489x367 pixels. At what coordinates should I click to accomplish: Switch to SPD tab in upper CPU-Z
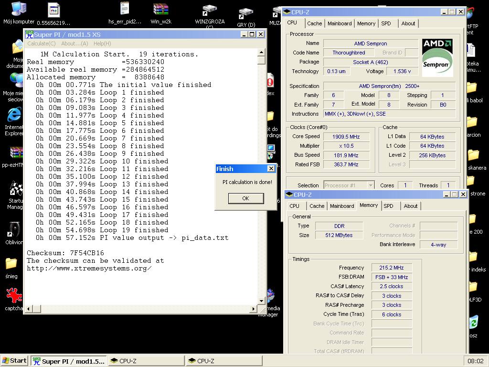[x=386, y=23]
